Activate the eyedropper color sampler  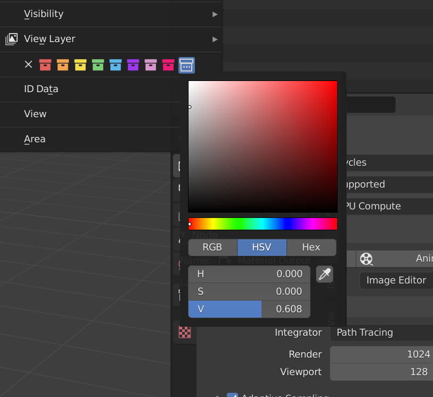click(325, 274)
